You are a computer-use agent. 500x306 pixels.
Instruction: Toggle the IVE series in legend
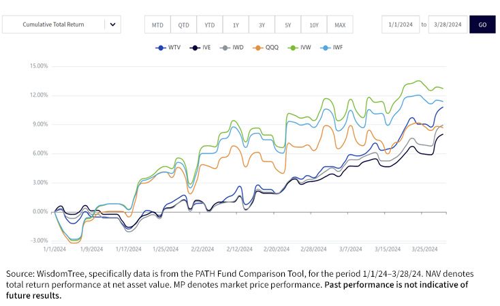click(200, 48)
